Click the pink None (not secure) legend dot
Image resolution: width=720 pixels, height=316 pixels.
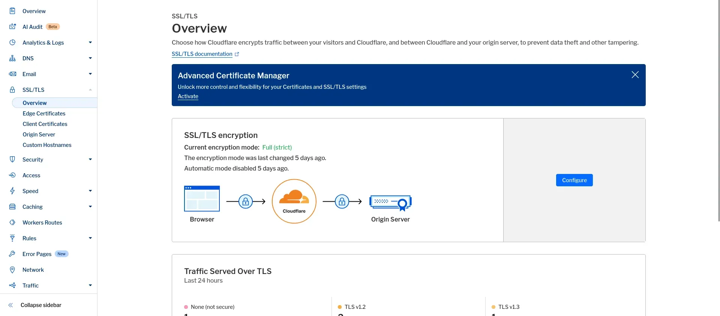(186, 307)
